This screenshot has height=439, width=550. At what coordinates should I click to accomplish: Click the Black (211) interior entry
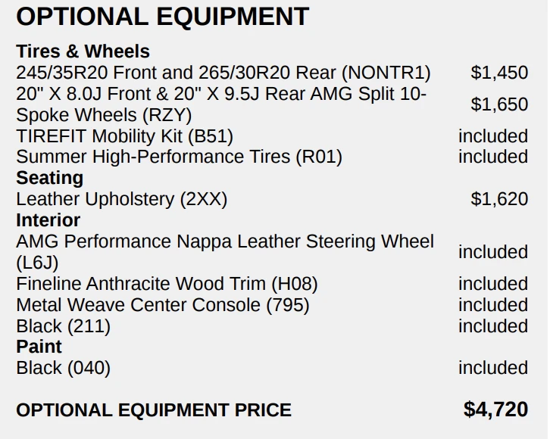[x=63, y=326]
